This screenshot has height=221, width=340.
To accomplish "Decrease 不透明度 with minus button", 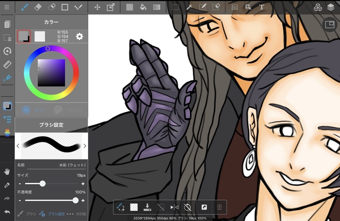I will click(20, 201).
